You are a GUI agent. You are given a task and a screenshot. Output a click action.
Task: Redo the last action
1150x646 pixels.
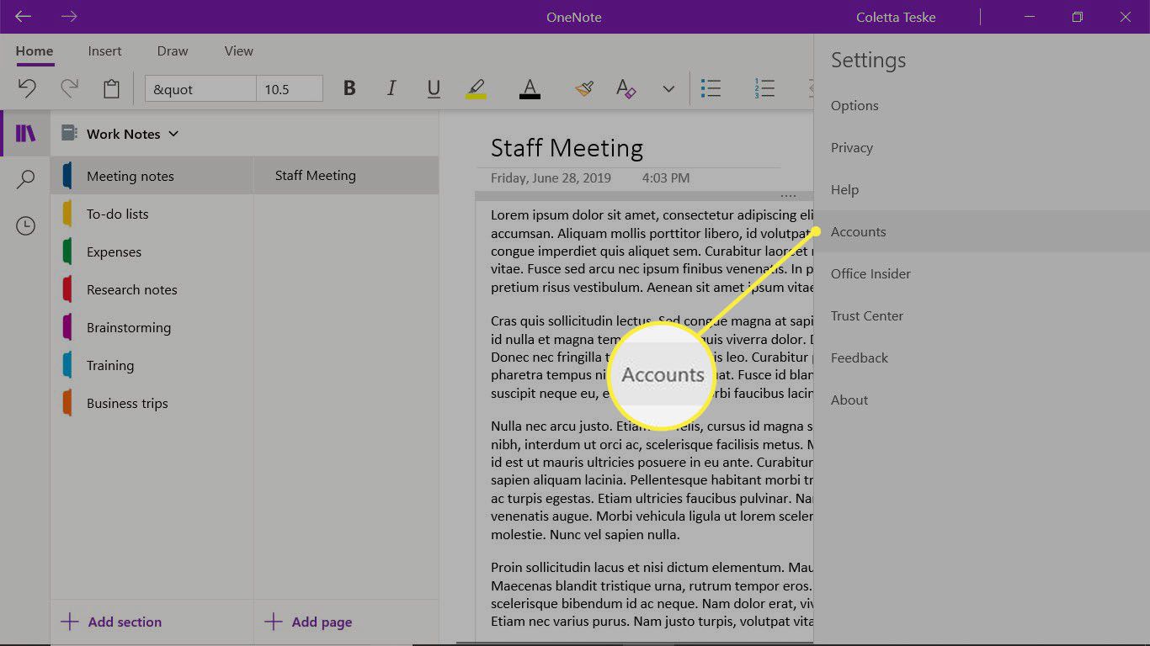[x=69, y=88]
